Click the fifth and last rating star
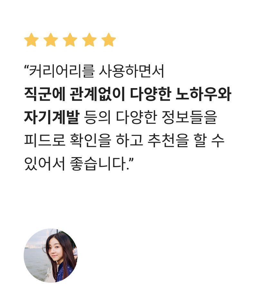The height and width of the screenshot is (304, 264). (x=109, y=40)
